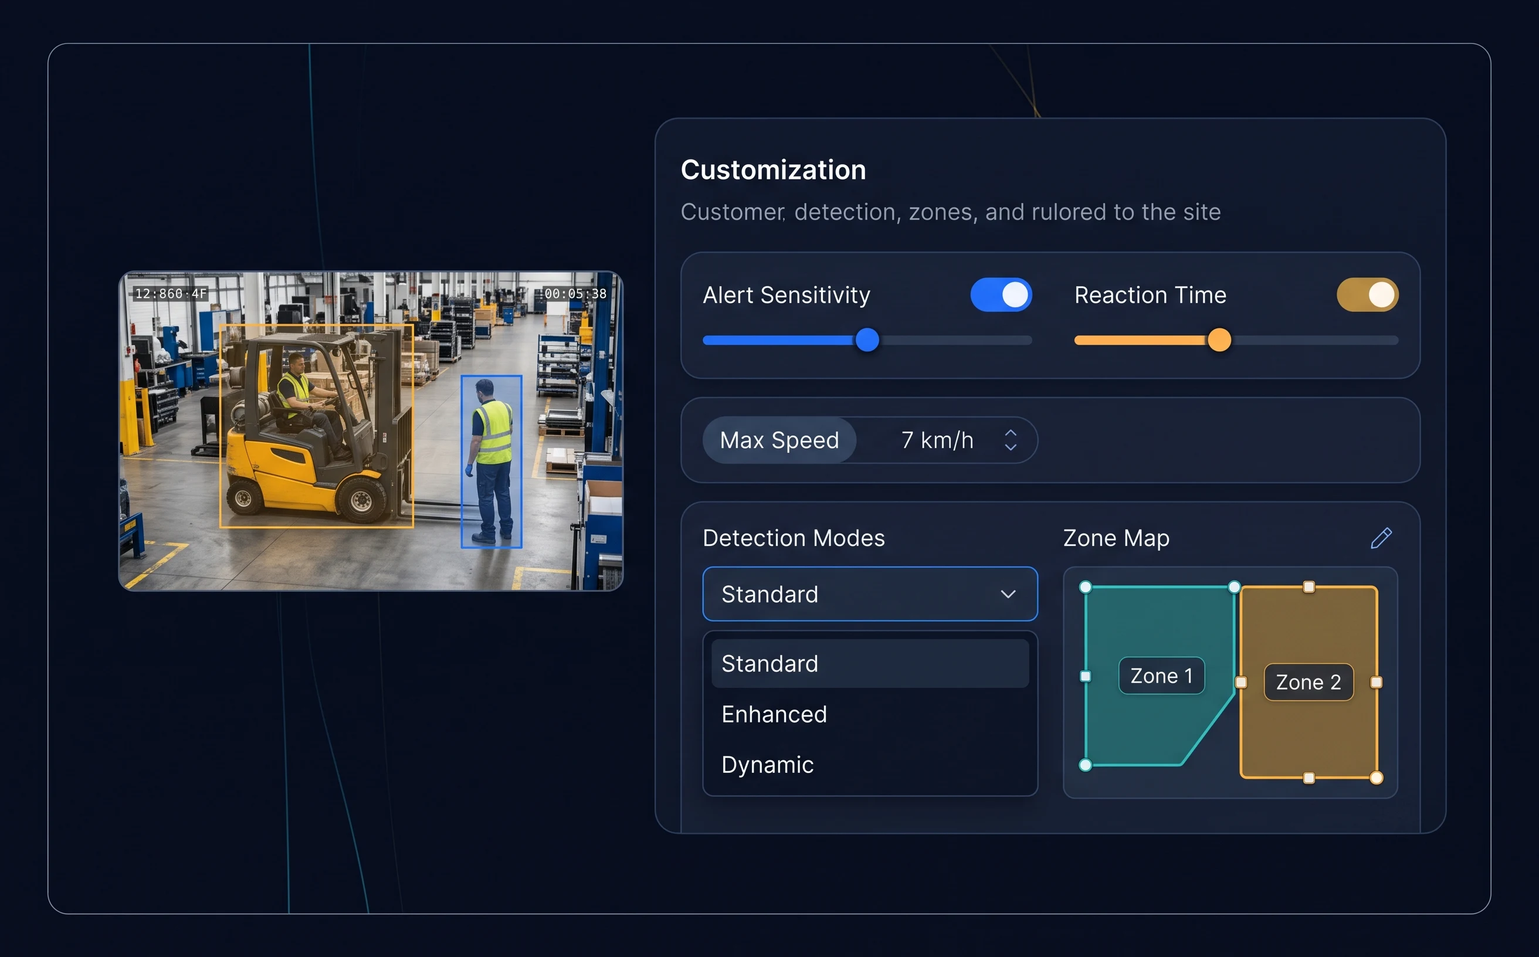Click Zone 1 top-left corner handle
This screenshot has width=1539, height=957.
[x=1085, y=587]
